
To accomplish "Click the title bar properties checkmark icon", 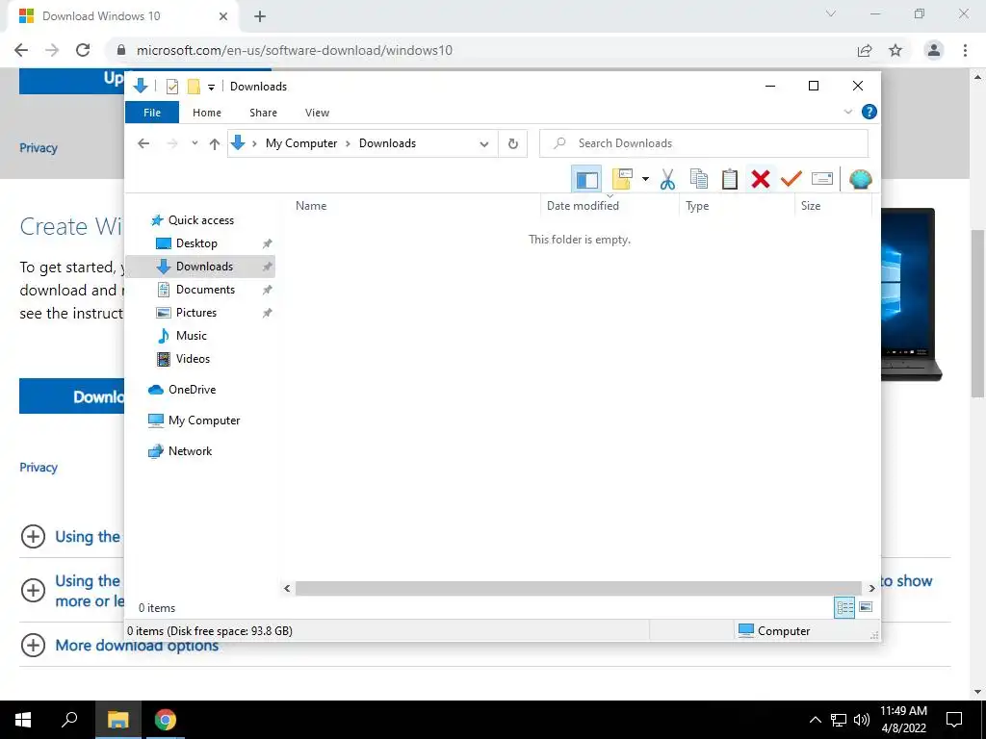I will [172, 87].
